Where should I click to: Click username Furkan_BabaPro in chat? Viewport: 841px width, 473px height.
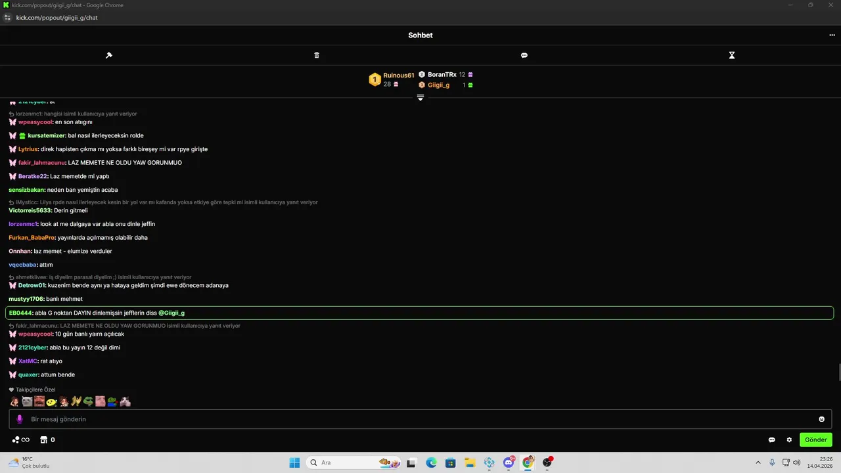(32, 238)
